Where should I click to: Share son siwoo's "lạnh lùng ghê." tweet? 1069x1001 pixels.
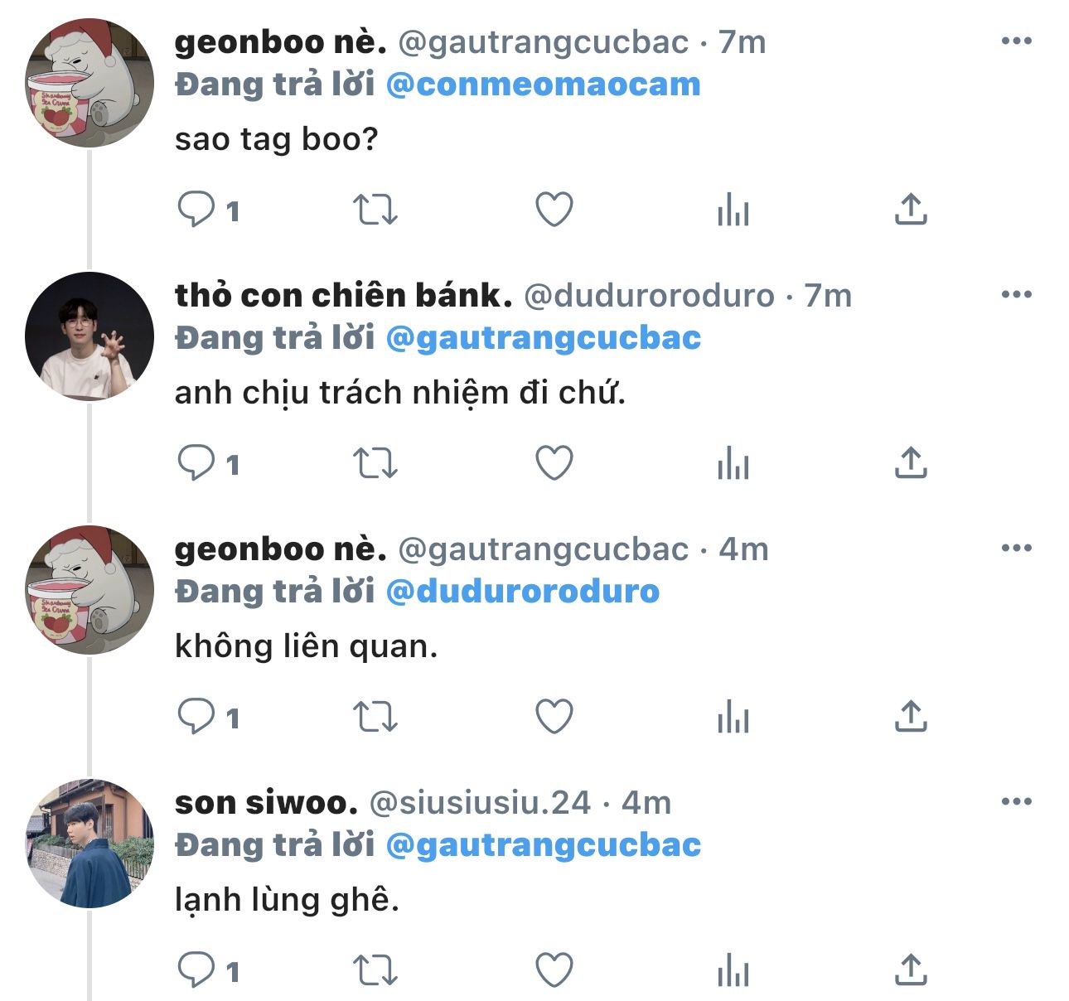[911, 970]
